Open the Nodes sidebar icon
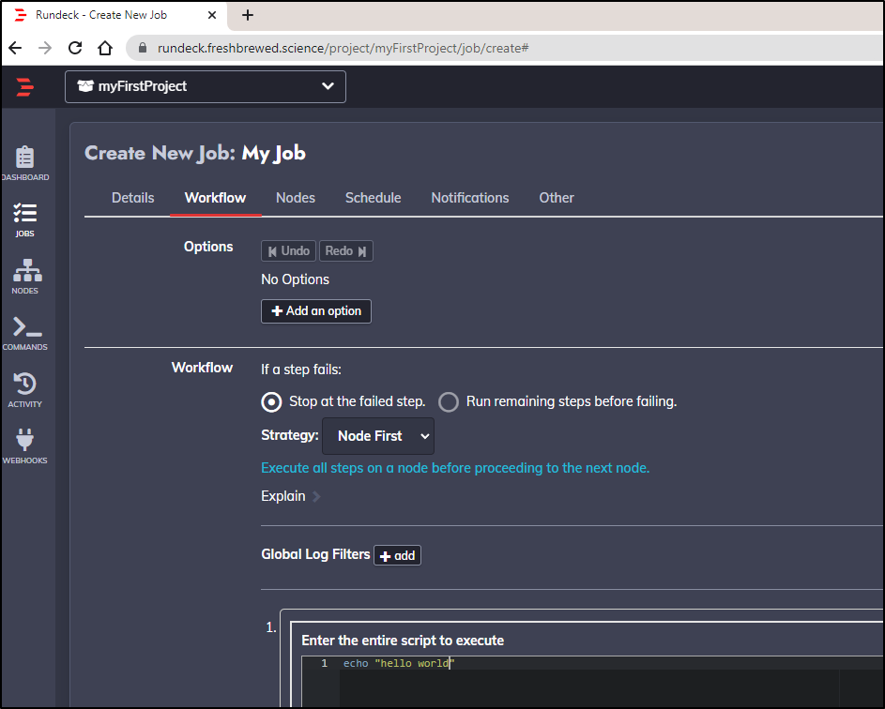Screen dimensions: 885x709 click(24, 277)
